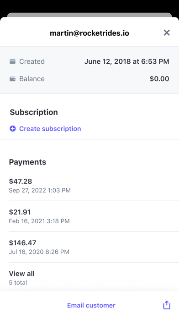Click the Balance label row
The image size is (179, 319).
[89, 79]
